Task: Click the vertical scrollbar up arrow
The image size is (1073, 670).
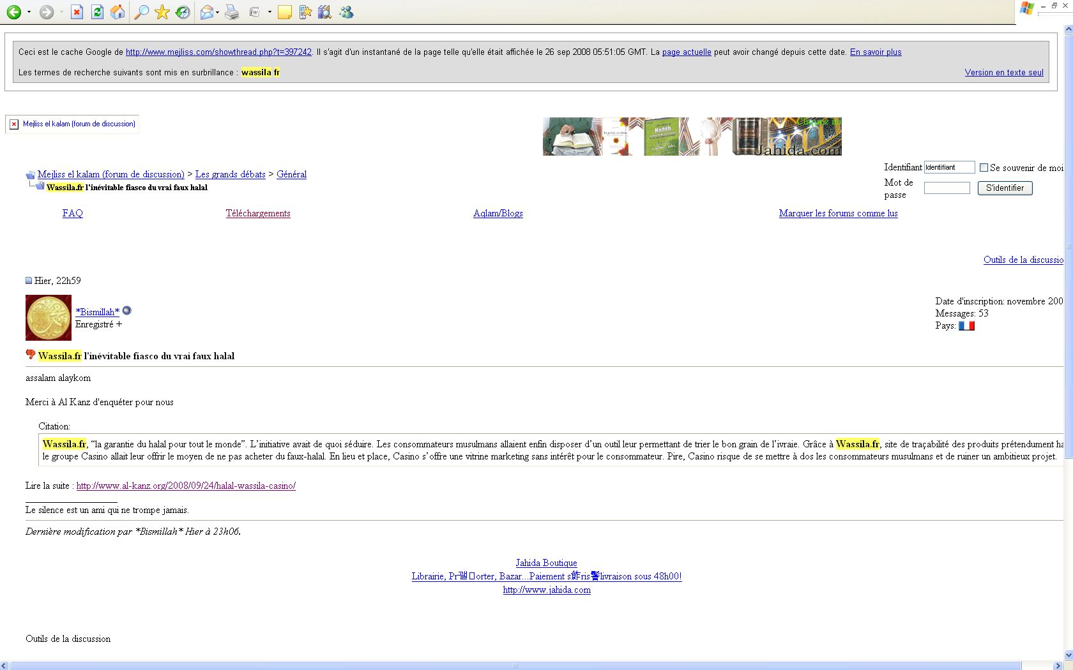Action: (1068, 29)
